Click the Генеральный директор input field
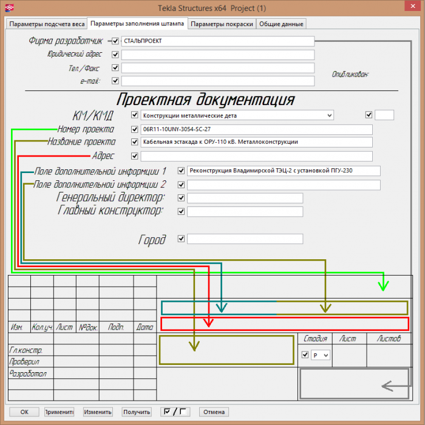Screen dimensions: 425x425 tap(245, 198)
